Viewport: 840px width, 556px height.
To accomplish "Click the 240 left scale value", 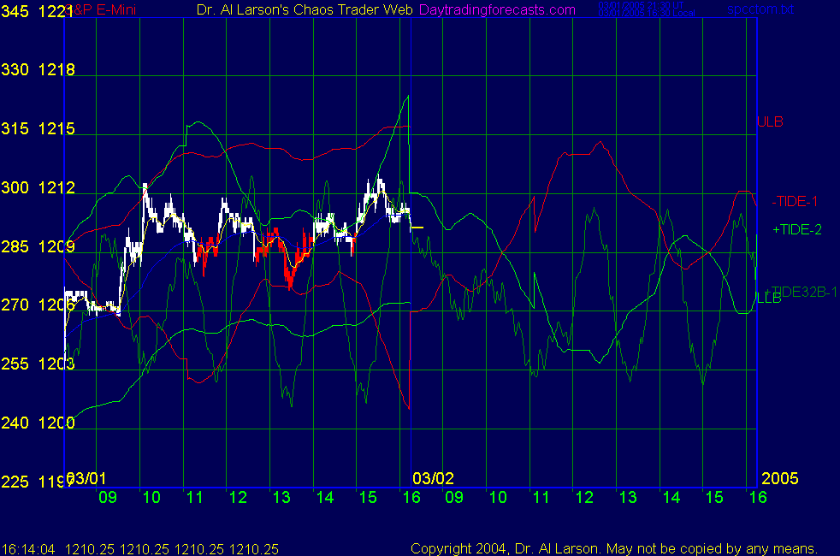I will tap(15, 423).
